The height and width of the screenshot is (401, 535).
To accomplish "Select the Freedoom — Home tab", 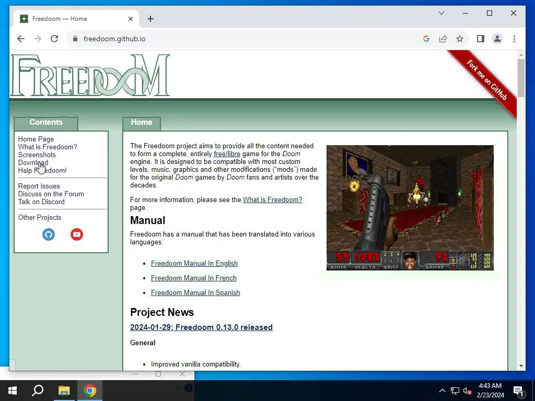I will pyautogui.click(x=76, y=19).
